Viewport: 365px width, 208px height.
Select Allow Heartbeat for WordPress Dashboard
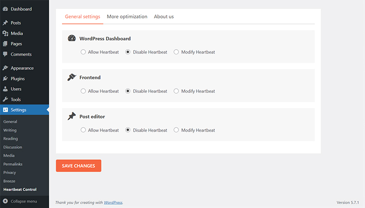(x=84, y=52)
